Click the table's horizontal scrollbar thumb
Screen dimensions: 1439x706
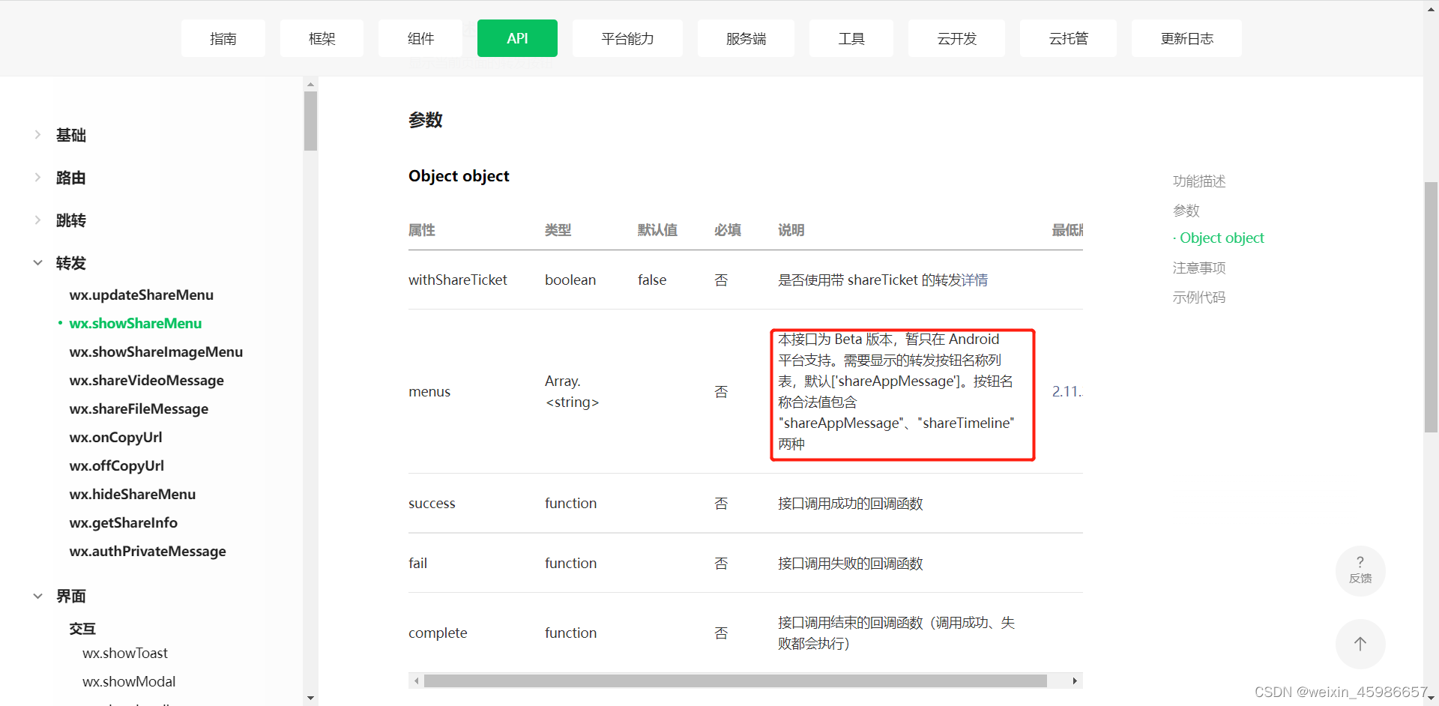tap(735, 681)
